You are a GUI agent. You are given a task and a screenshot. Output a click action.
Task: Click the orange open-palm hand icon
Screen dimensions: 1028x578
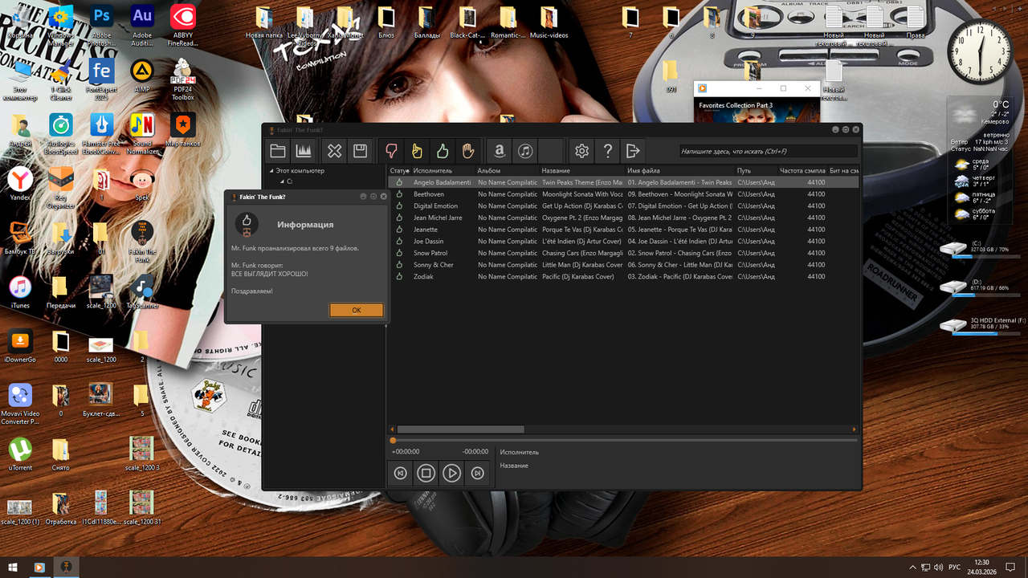(x=468, y=150)
